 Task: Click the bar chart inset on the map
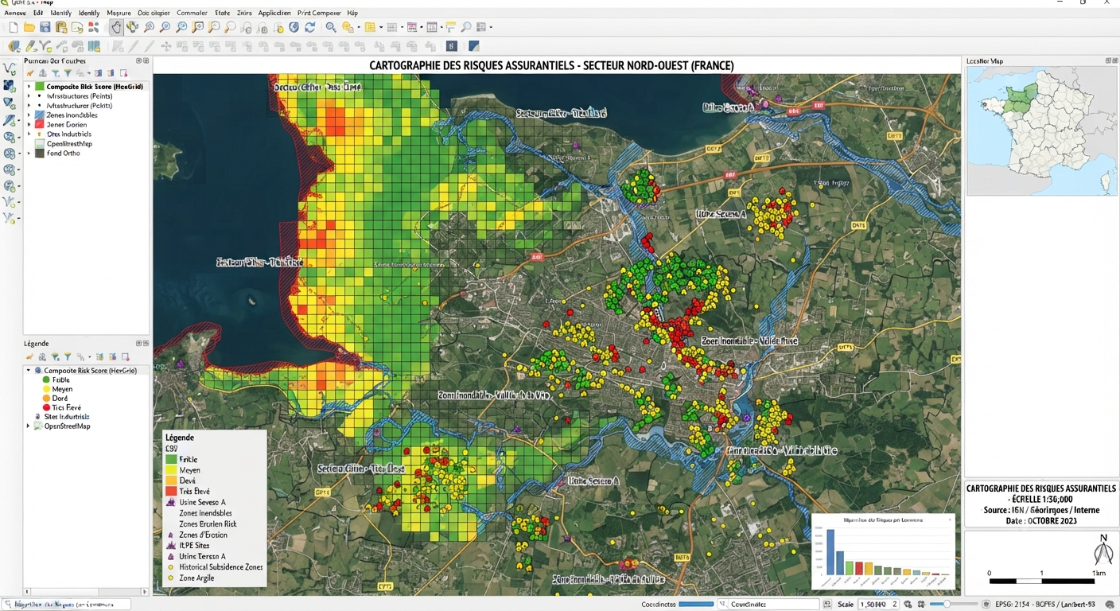coord(882,551)
